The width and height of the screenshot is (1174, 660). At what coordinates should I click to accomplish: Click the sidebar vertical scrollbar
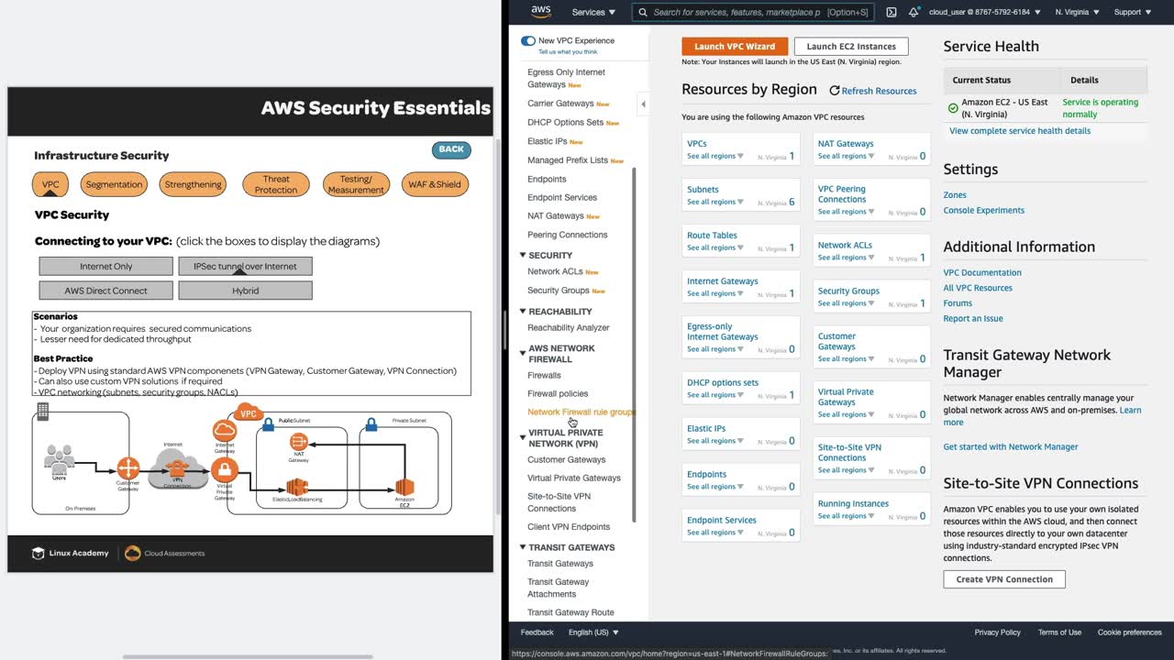click(633, 346)
